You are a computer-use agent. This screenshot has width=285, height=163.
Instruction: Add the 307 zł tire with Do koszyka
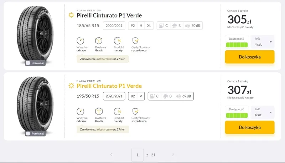pyautogui.click(x=250, y=127)
